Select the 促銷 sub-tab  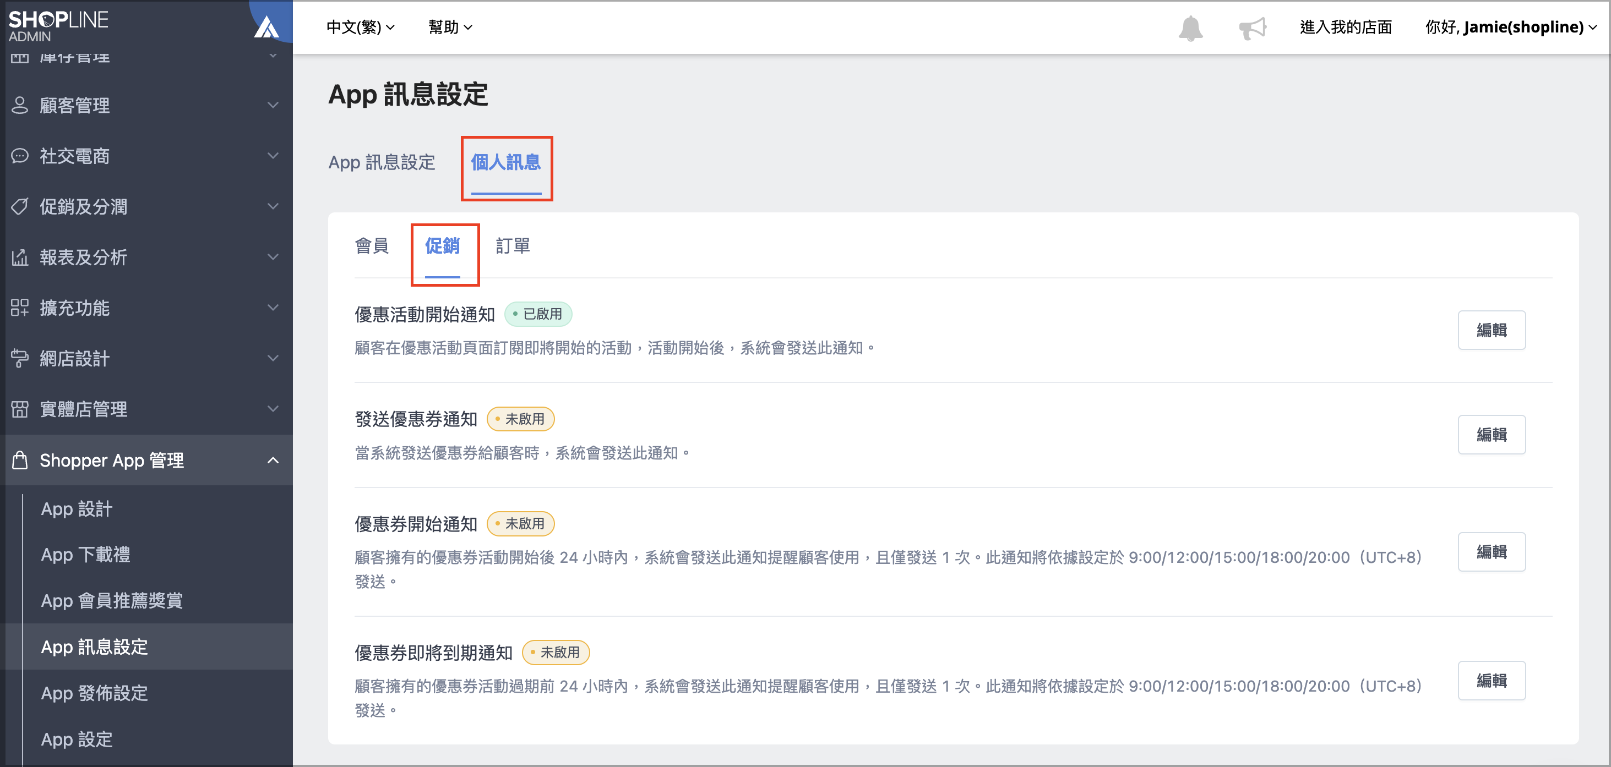point(443,245)
